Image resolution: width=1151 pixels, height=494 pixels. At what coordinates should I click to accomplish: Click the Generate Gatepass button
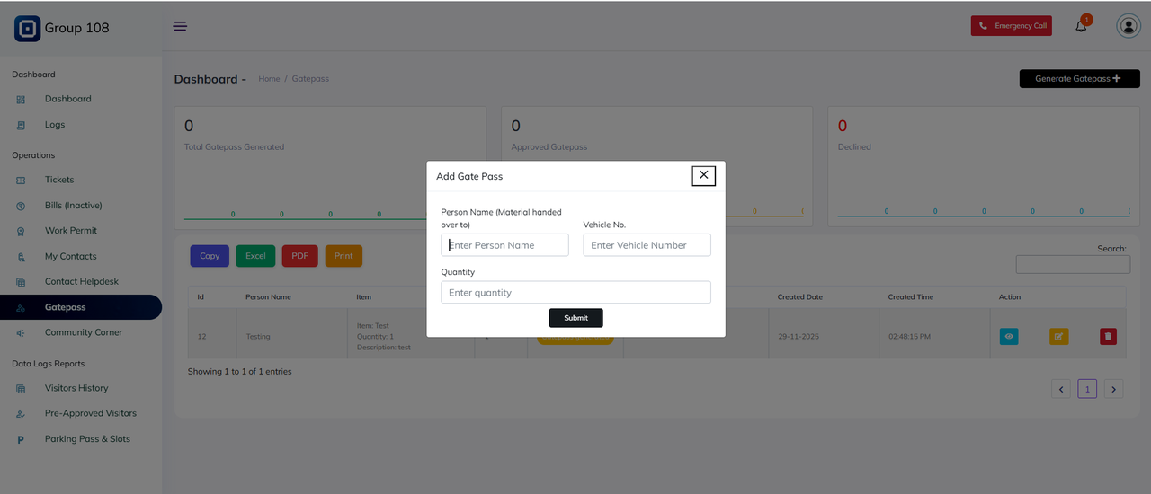coord(1079,79)
